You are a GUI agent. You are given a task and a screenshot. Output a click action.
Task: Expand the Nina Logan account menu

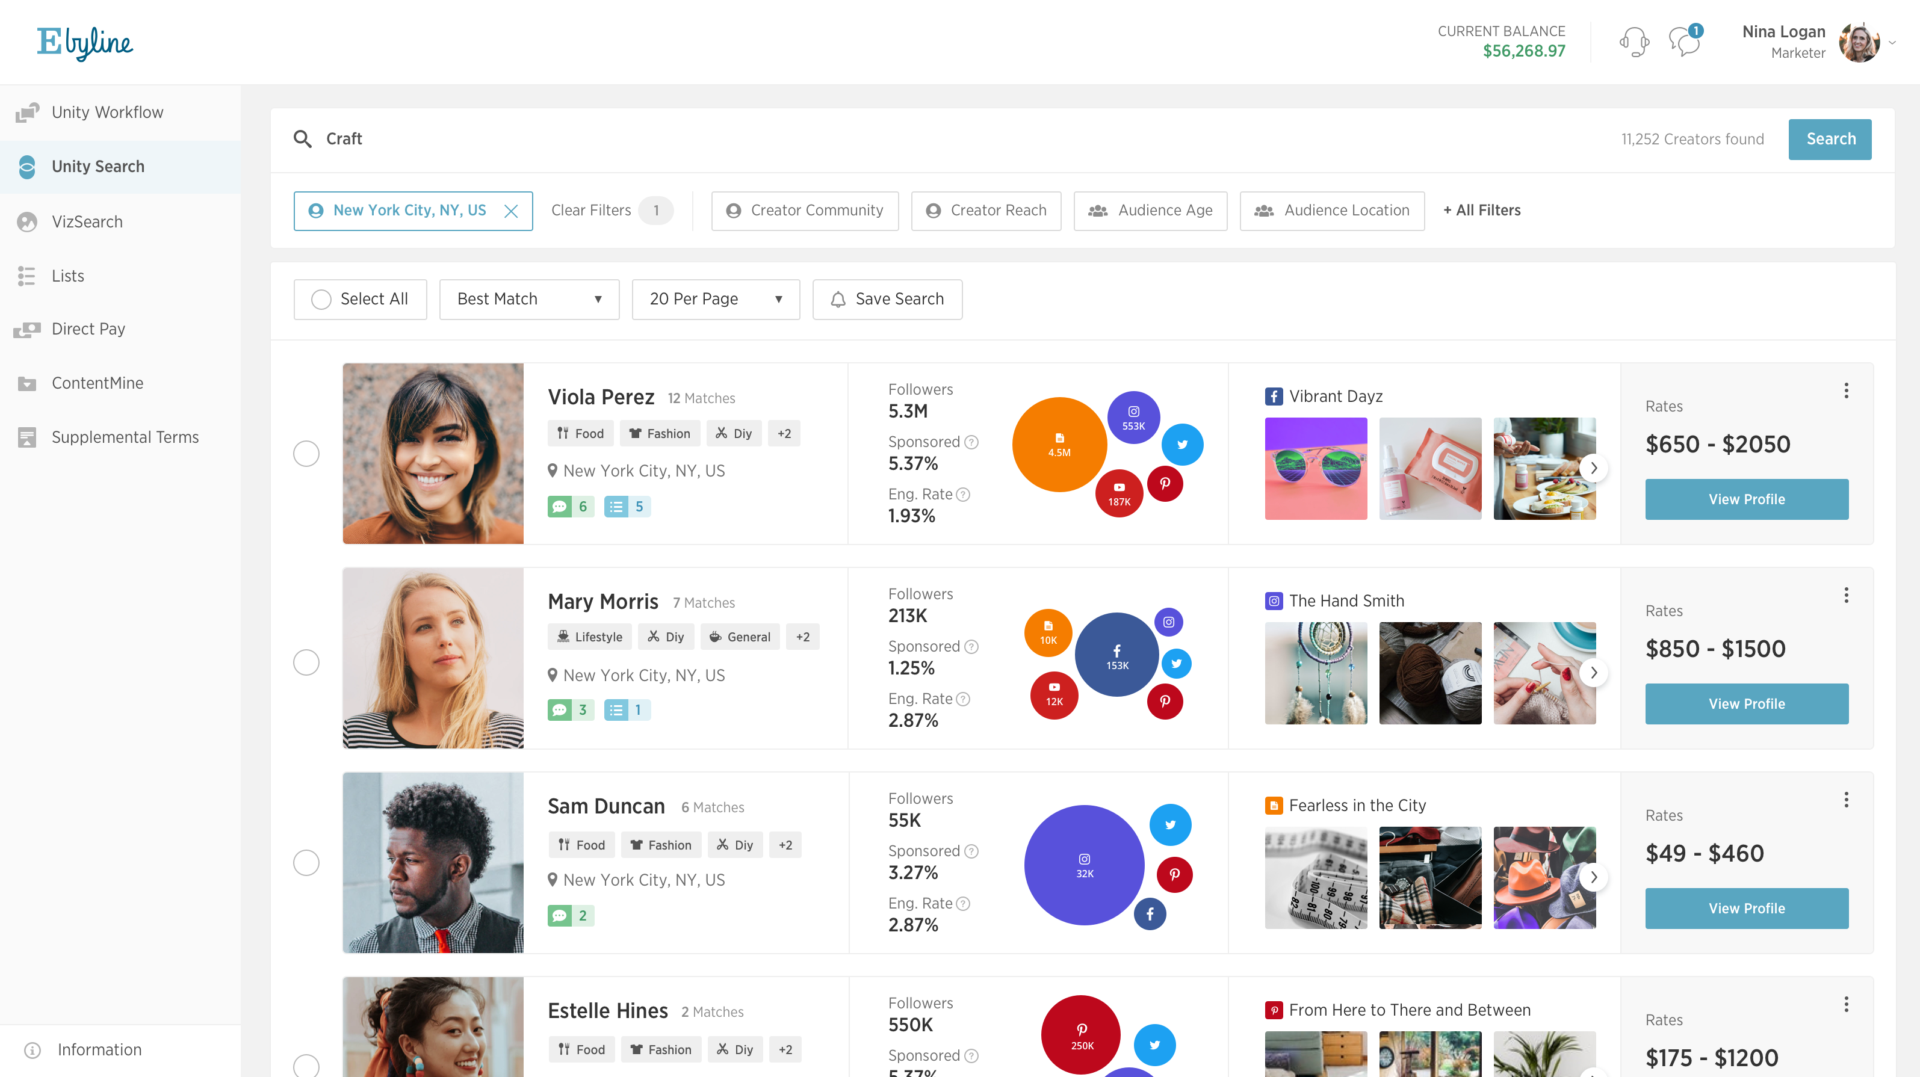point(1892,43)
